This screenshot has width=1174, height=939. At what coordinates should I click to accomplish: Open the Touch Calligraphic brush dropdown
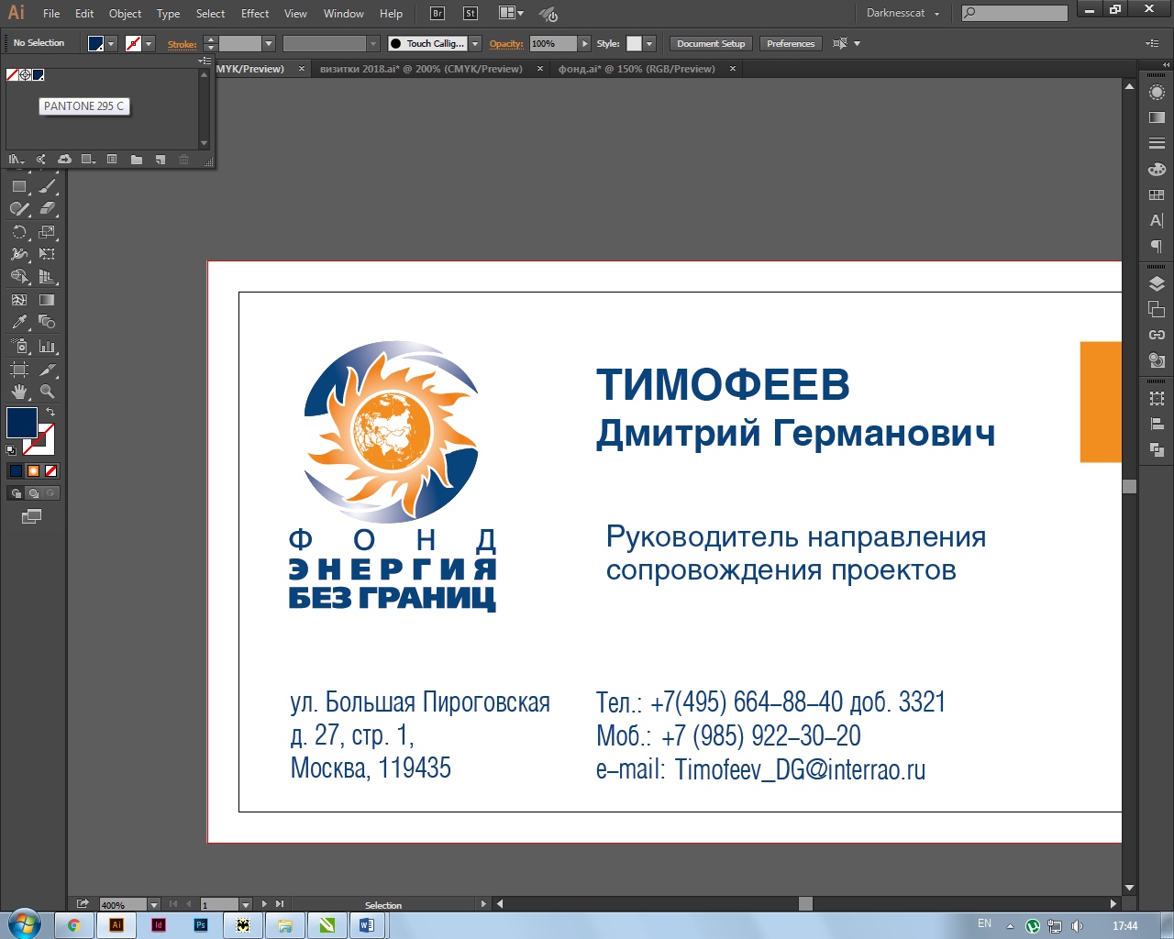click(x=475, y=44)
